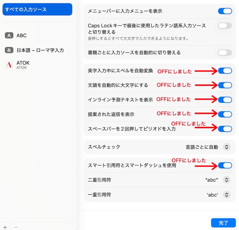The image size is (239, 230).
Task: Turn off 英字入力中にスペルを自動変換 toggle
Action: click(x=225, y=71)
